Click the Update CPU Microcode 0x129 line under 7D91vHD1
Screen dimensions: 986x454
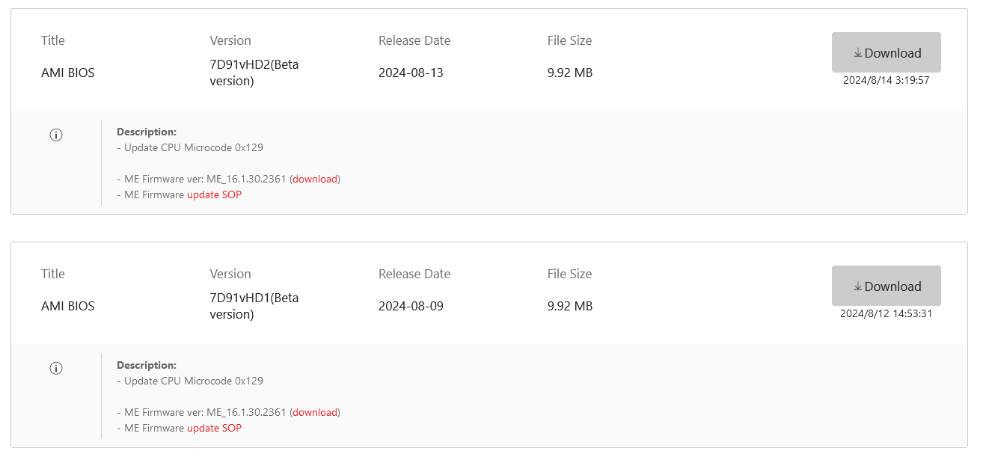click(190, 381)
